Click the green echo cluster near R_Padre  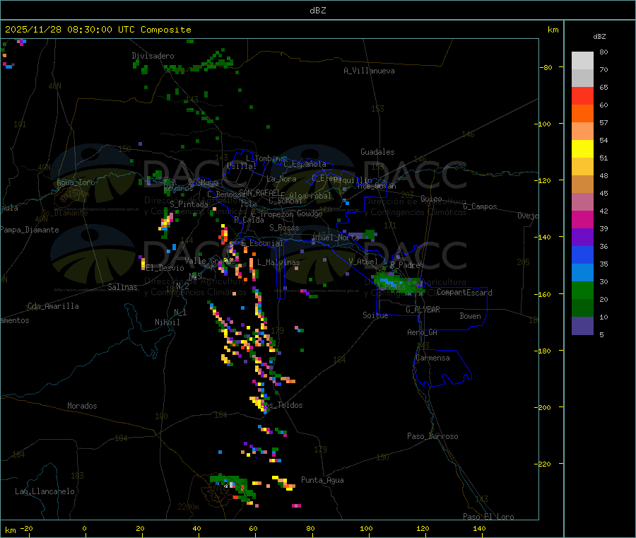pos(399,283)
